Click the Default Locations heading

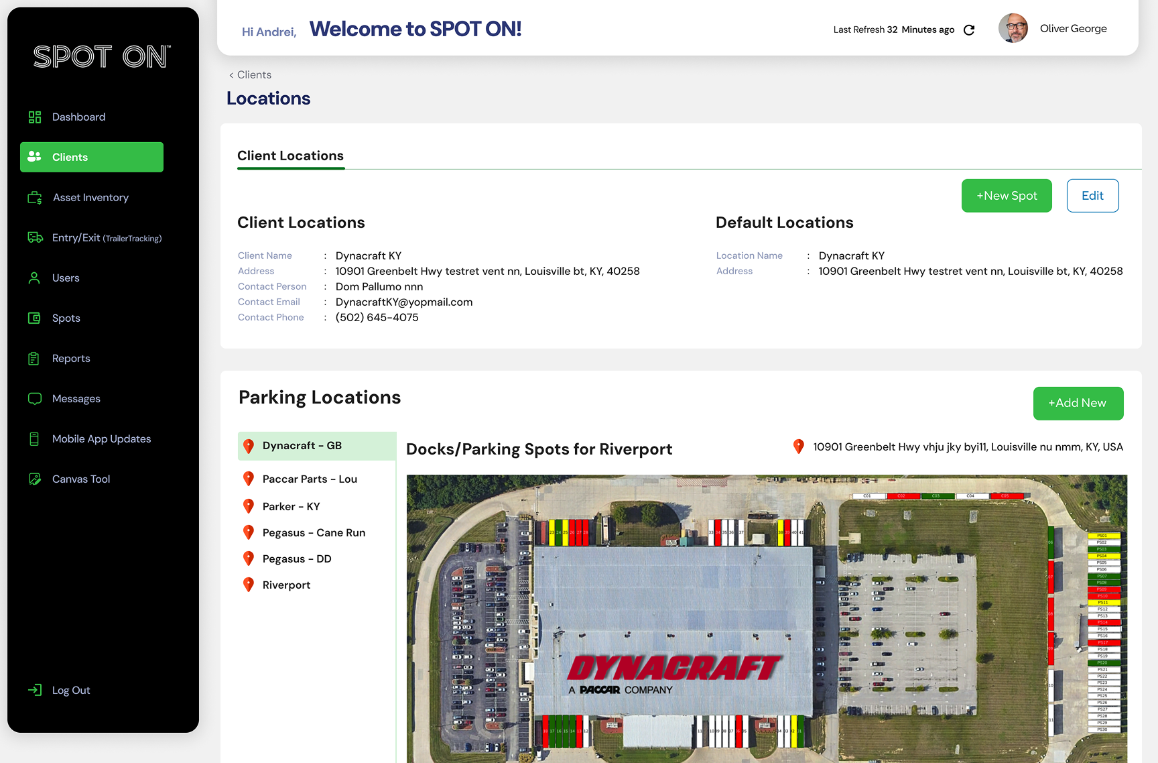785,223
